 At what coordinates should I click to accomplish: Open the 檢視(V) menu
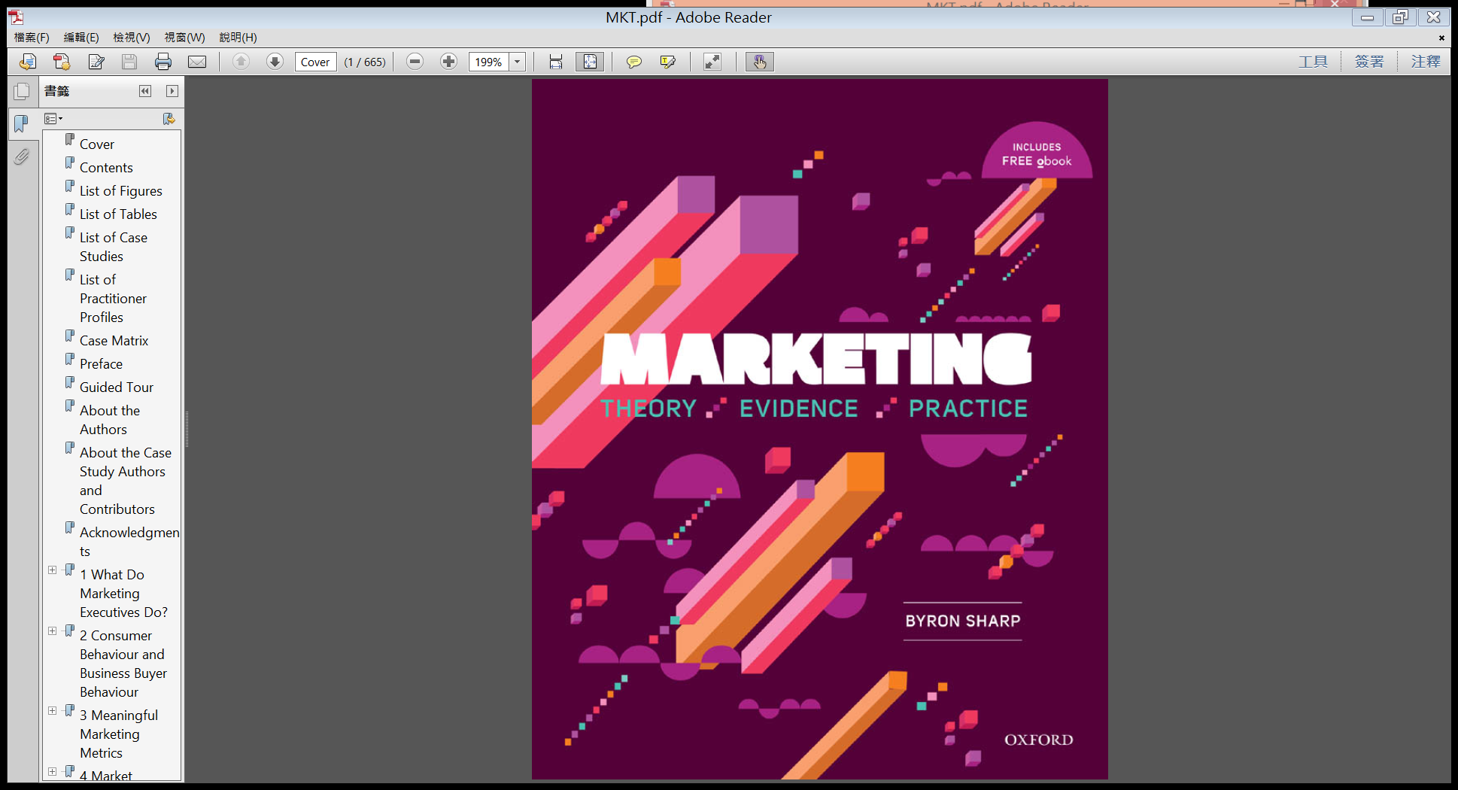pyautogui.click(x=132, y=38)
